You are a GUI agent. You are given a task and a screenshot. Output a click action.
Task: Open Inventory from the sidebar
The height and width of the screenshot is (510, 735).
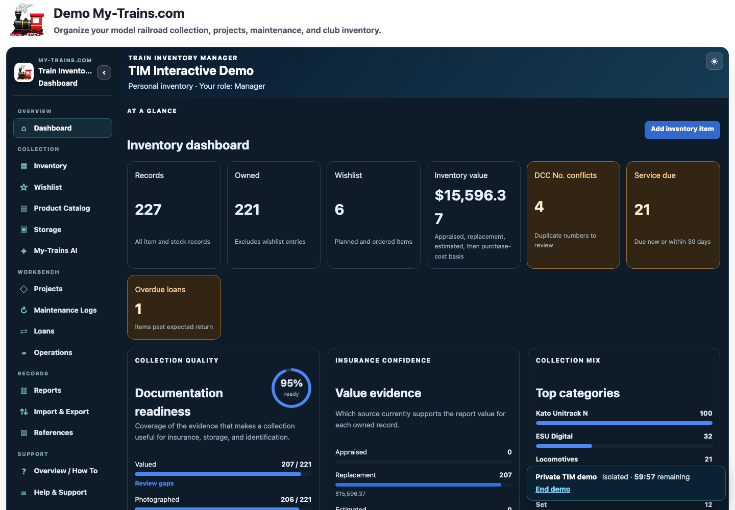63,166
